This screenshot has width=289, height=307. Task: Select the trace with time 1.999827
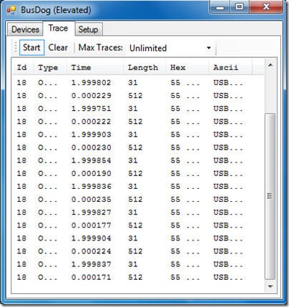coord(138,213)
